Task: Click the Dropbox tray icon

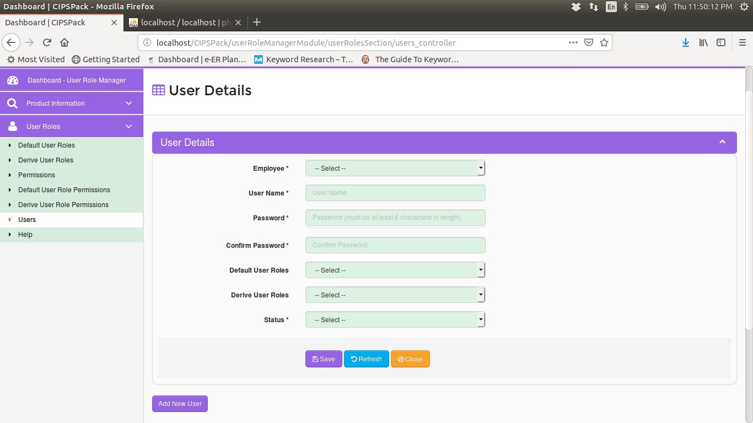Action: [576, 7]
